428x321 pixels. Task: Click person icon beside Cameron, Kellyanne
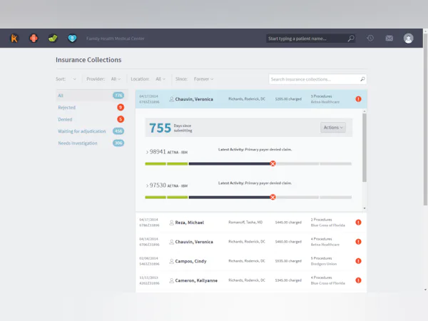tap(171, 280)
